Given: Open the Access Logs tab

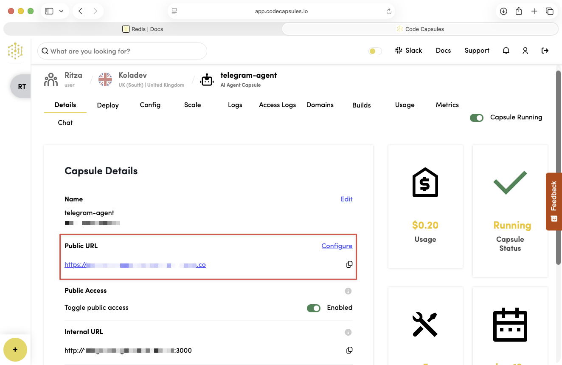Looking at the screenshot, I should (277, 105).
